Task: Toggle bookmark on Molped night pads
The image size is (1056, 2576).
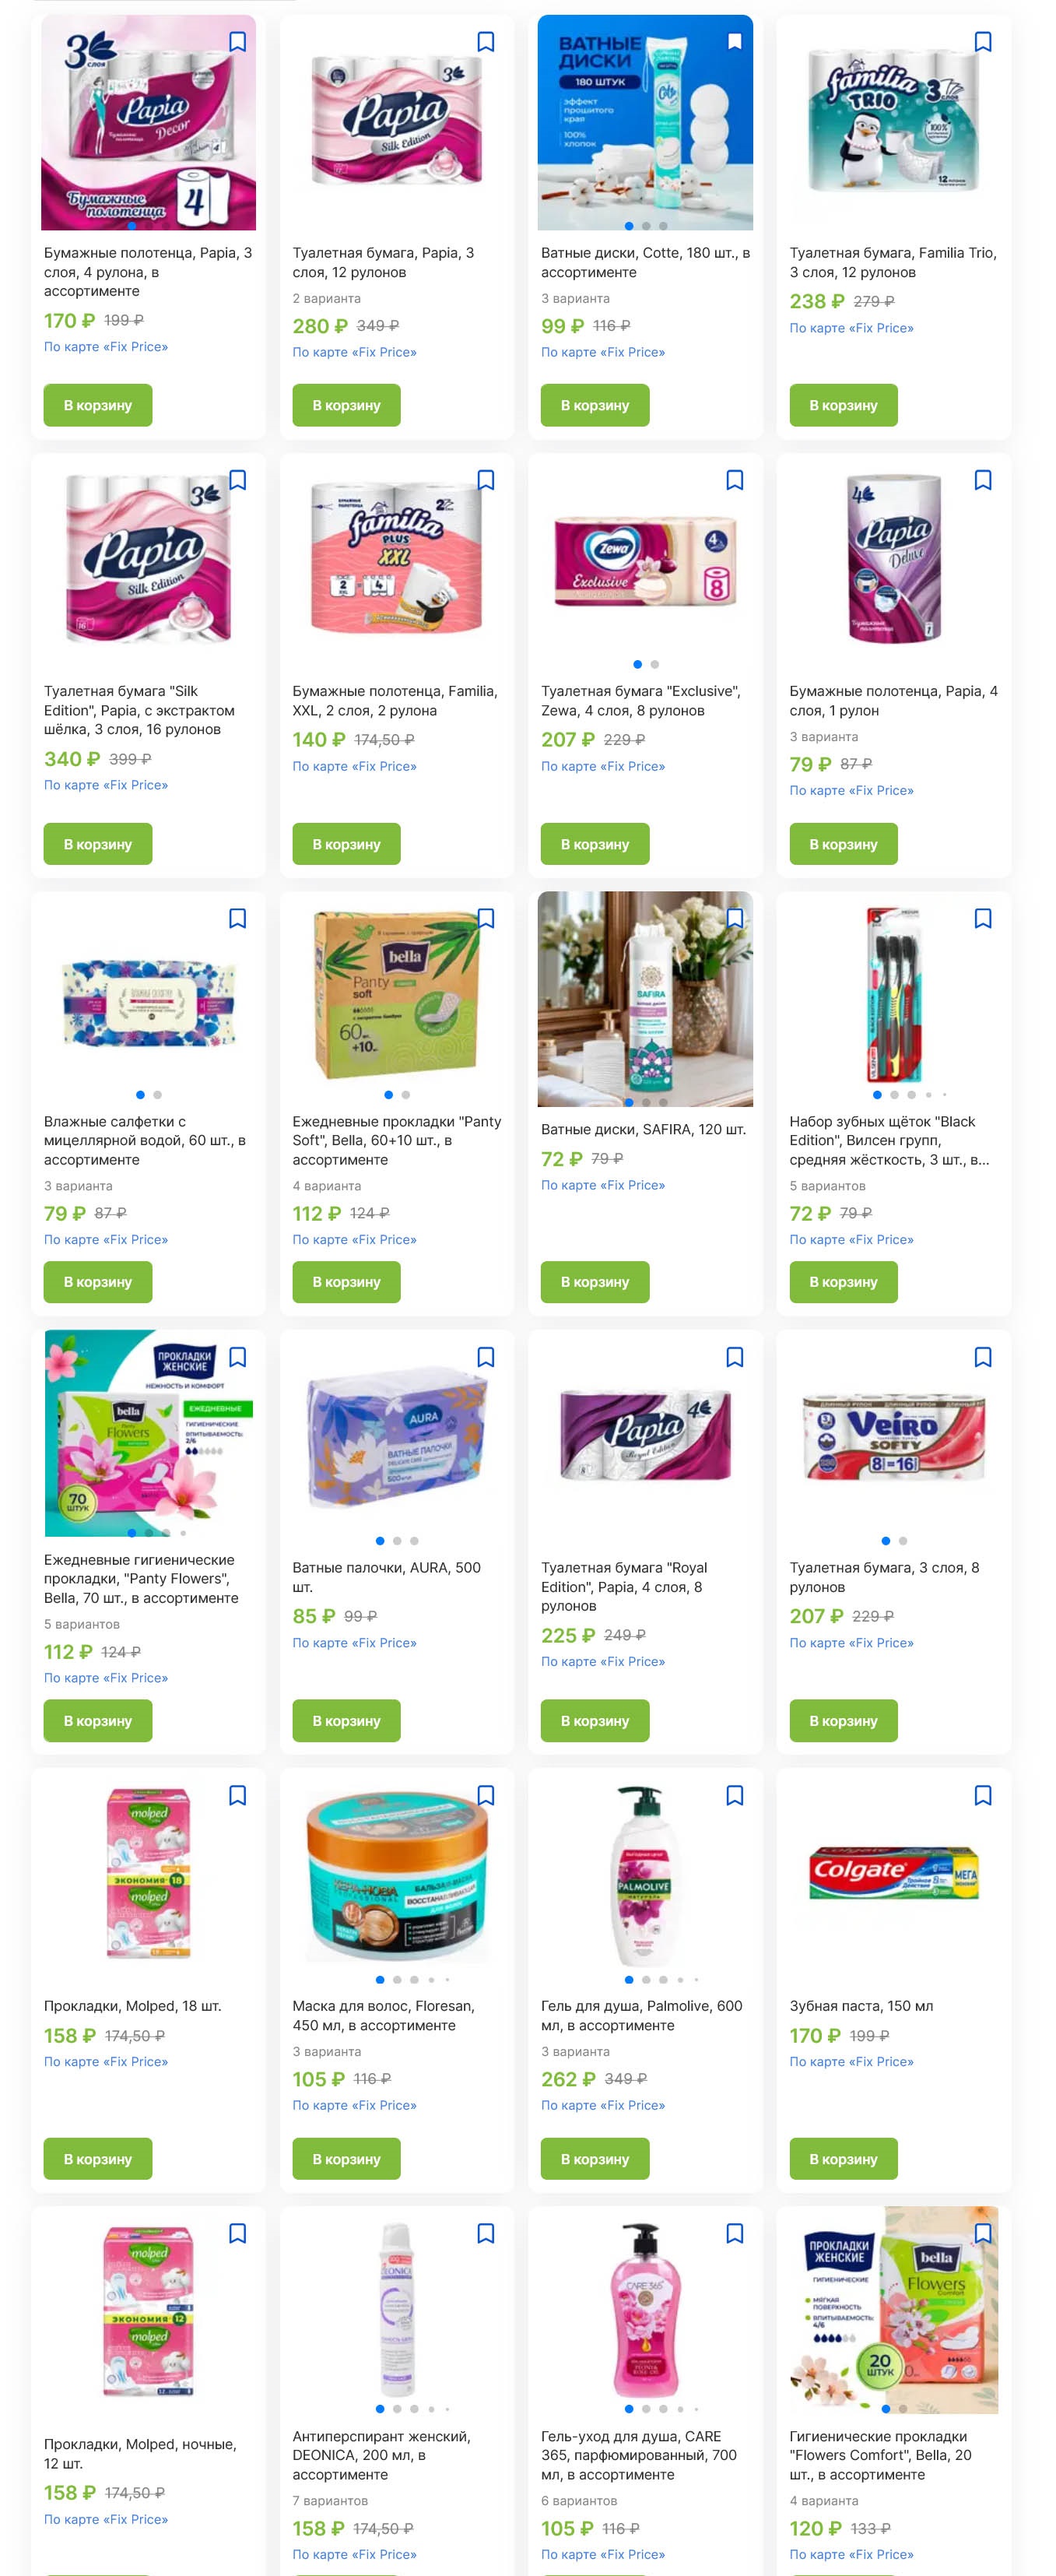Action: [x=237, y=2233]
